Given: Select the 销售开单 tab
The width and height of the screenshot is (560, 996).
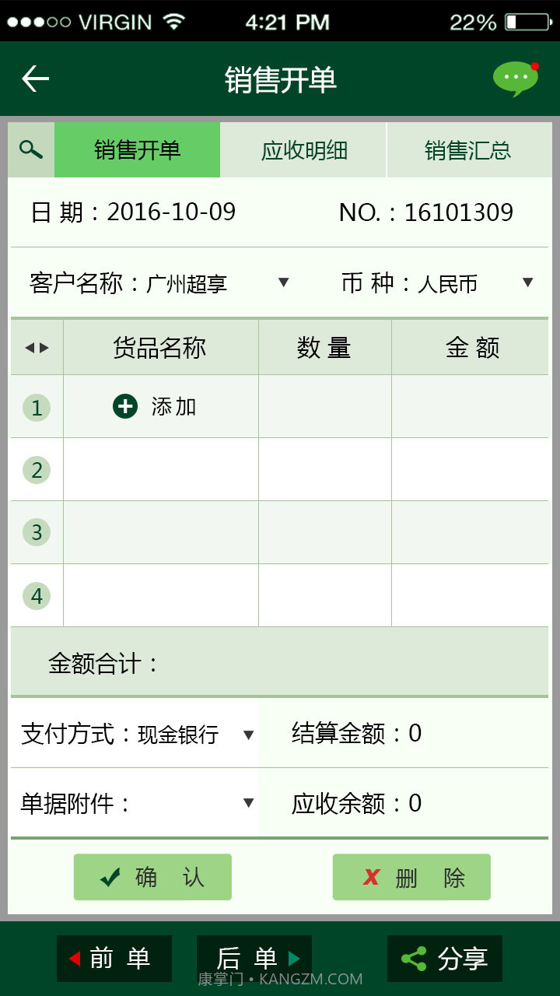Looking at the screenshot, I should (137, 150).
